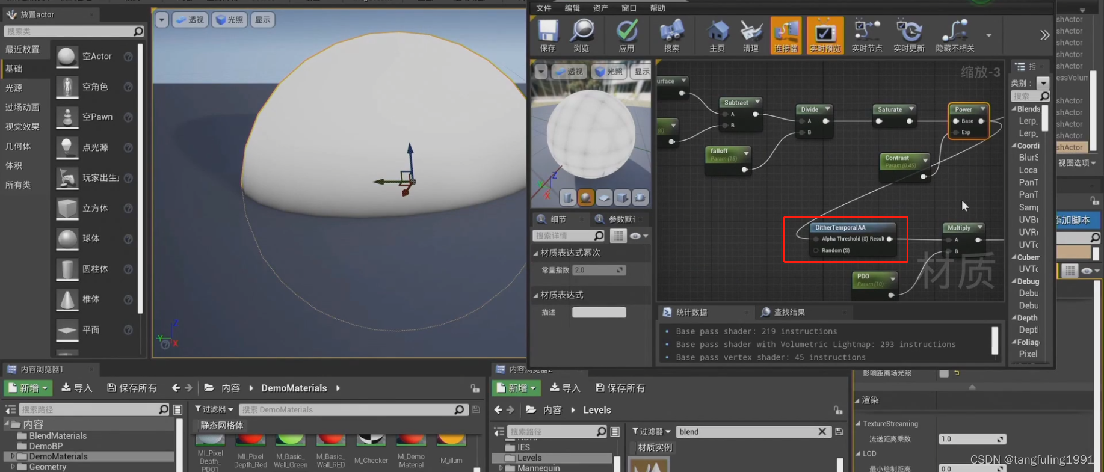Viewport: 1104px width, 472px height.
Task: Click 隐藏不相关 hide unrelated toolbar icon
Action: click(955, 35)
